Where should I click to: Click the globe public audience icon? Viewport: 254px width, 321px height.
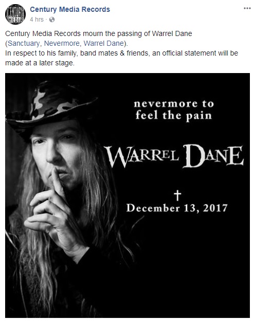(x=52, y=20)
